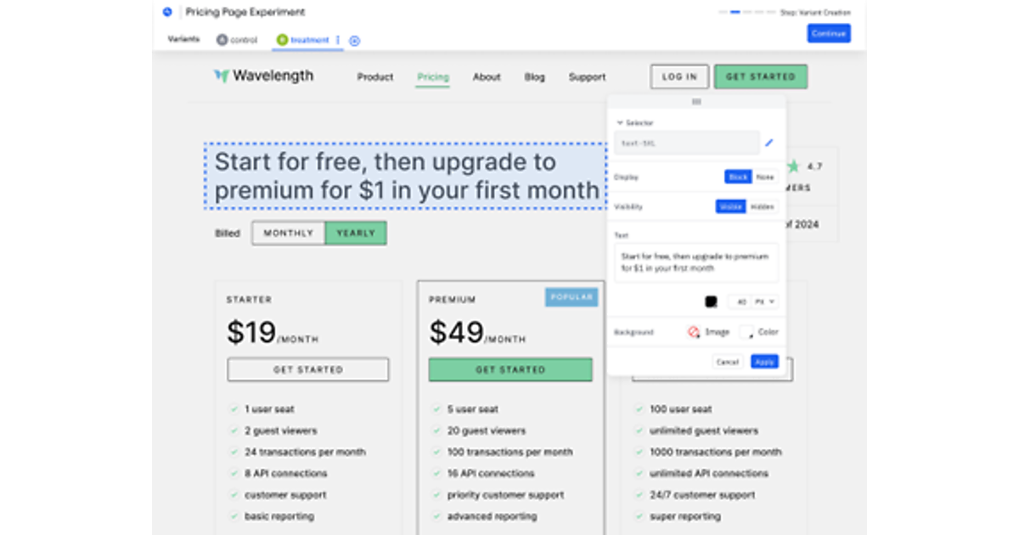Set Visibility to Hidden
This screenshot has width=1019, height=535.
click(x=763, y=206)
